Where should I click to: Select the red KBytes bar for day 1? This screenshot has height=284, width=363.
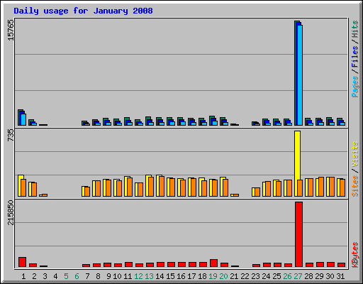coord(22,262)
